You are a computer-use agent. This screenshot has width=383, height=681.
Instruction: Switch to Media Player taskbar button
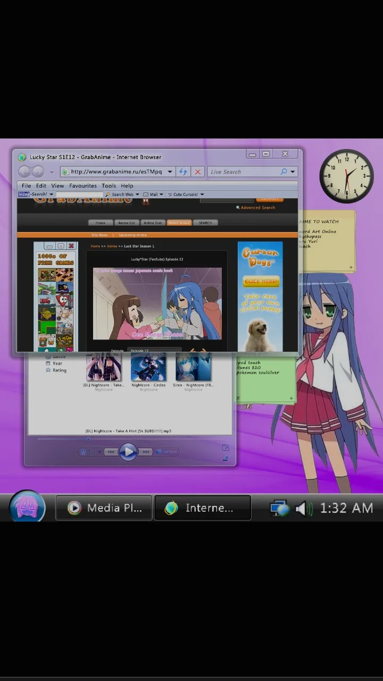tap(104, 508)
